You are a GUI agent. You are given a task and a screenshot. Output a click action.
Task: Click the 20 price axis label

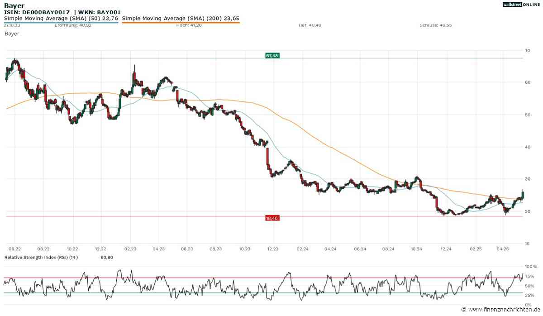pyautogui.click(x=528, y=212)
